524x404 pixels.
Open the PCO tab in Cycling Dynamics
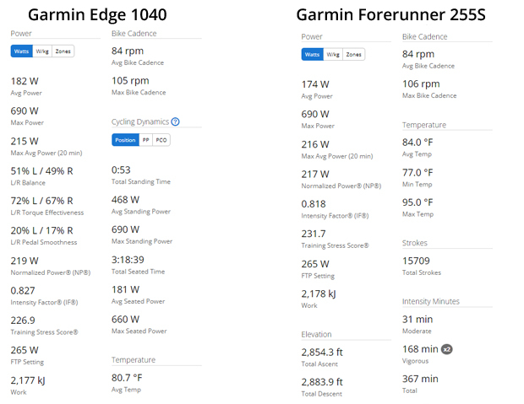(161, 140)
